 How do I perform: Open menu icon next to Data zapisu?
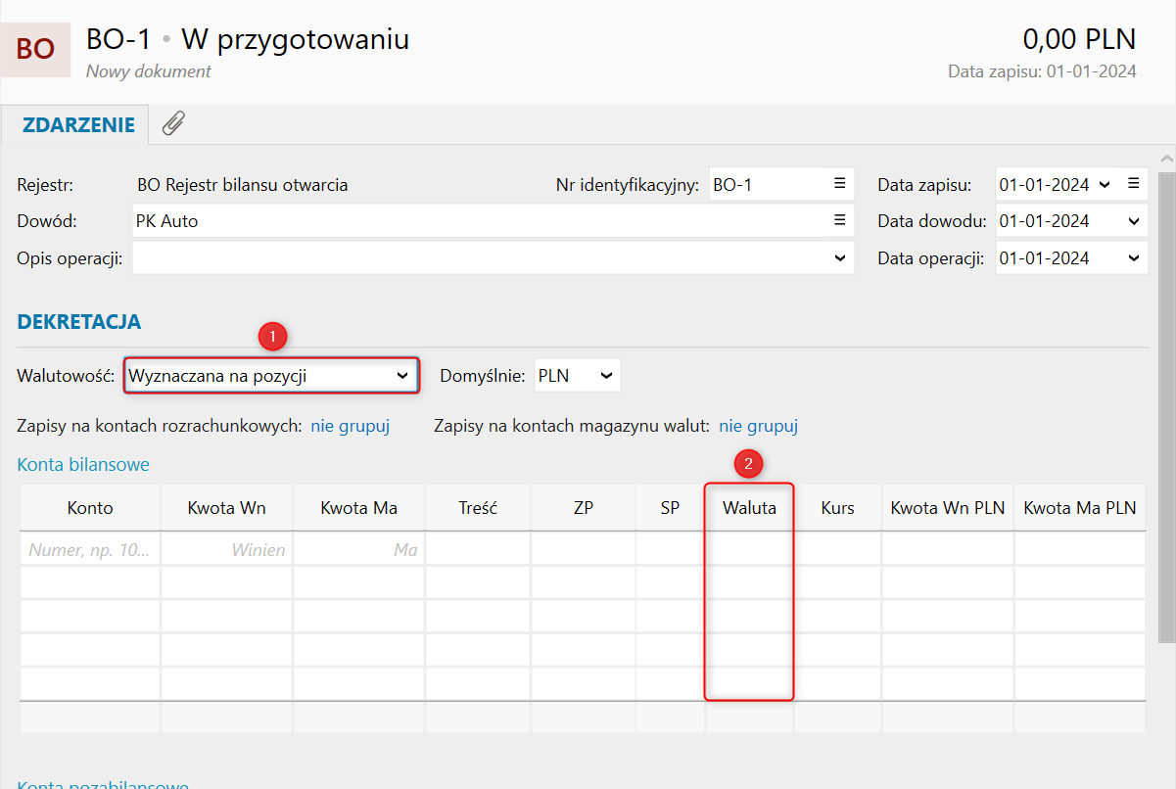point(1133,184)
